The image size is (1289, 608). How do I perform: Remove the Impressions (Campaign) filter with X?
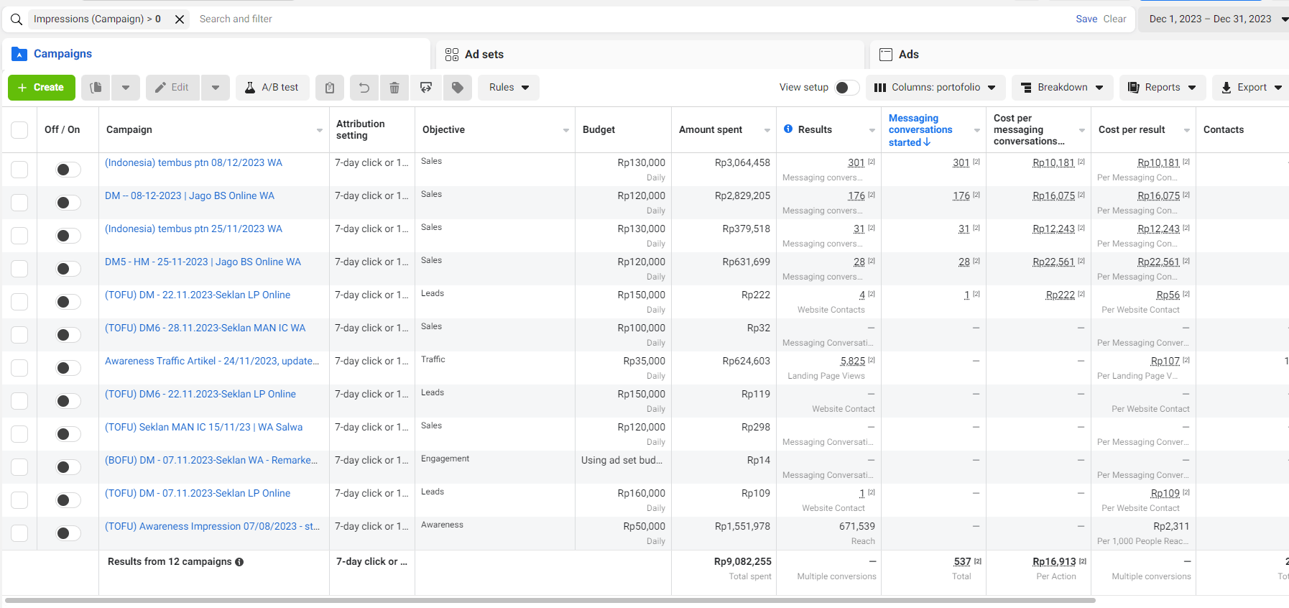tap(180, 19)
